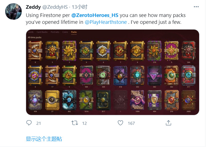Open the 13小时 timestamp link
The image size is (206, 147).
[79, 7]
